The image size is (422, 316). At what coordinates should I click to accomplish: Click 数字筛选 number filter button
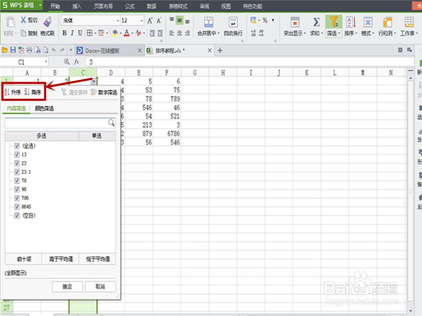(104, 93)
